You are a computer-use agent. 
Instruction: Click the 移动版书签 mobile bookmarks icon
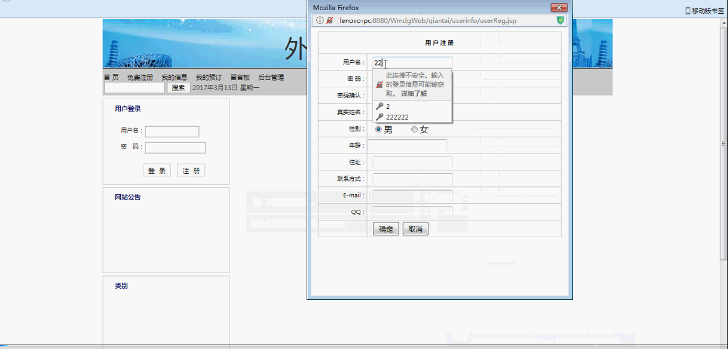pyautogui.click(x=687, y=11)
